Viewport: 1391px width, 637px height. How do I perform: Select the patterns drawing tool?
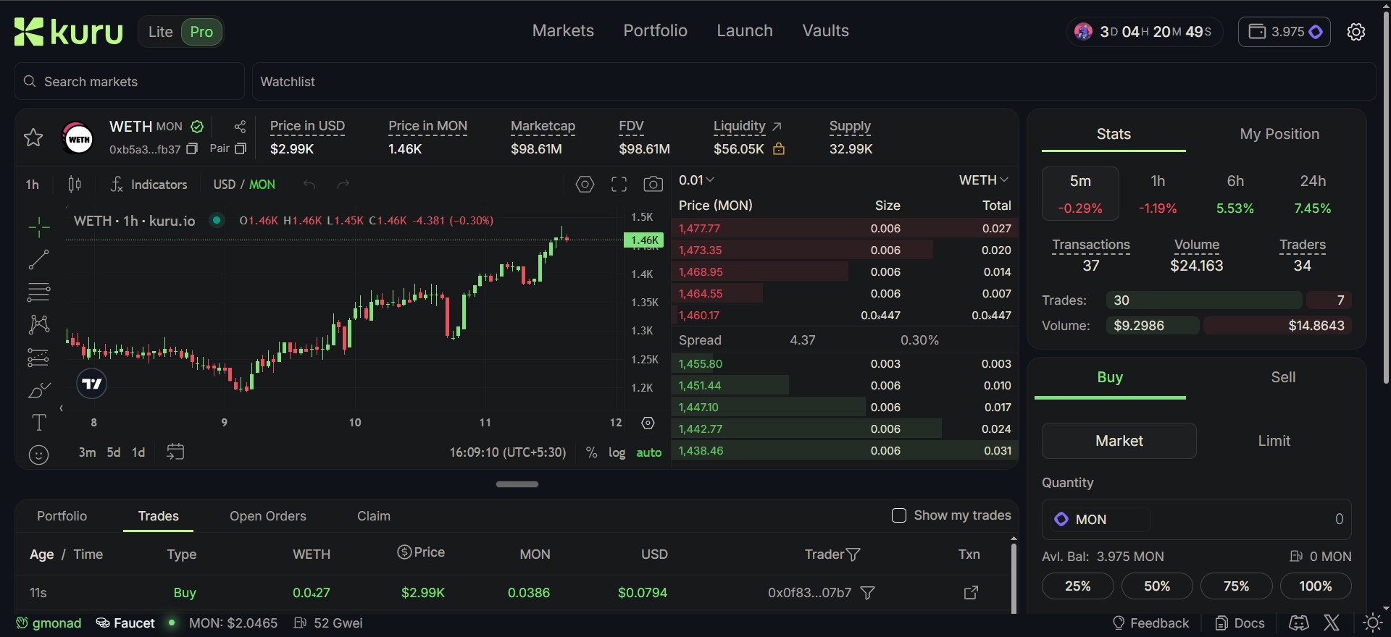(38, 324)
